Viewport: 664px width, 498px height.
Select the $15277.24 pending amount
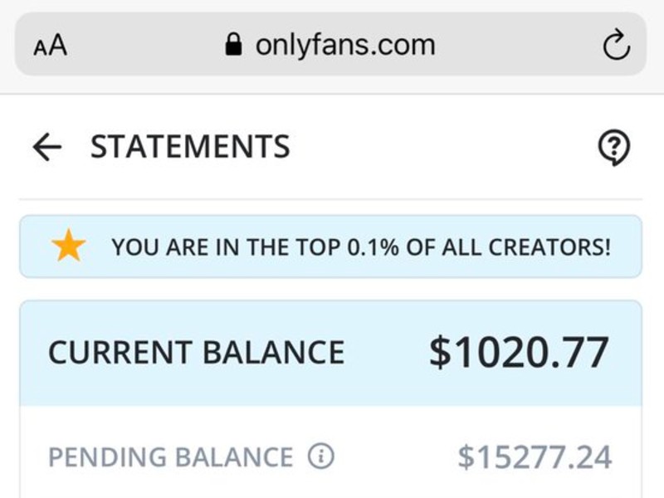point(535,457)
